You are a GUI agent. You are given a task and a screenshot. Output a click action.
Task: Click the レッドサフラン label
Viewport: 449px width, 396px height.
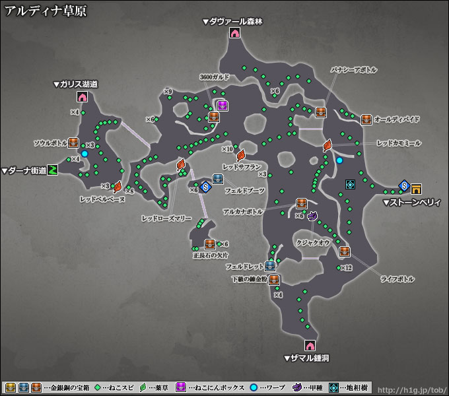(x=242, y=166)
